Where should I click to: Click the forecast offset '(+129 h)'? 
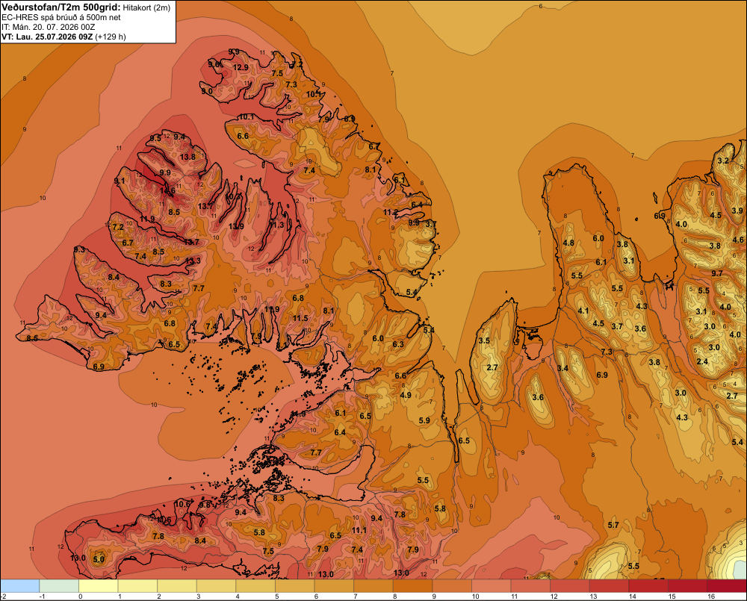tap(111, 37)
